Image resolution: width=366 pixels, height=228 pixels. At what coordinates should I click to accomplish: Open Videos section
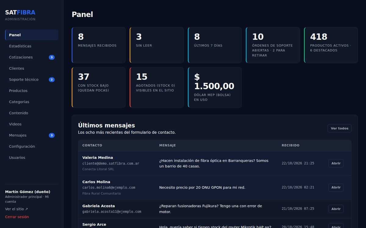click(32, 124)
